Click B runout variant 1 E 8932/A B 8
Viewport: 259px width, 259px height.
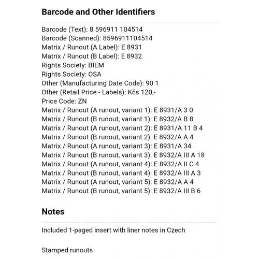click(x=118, y=119)
